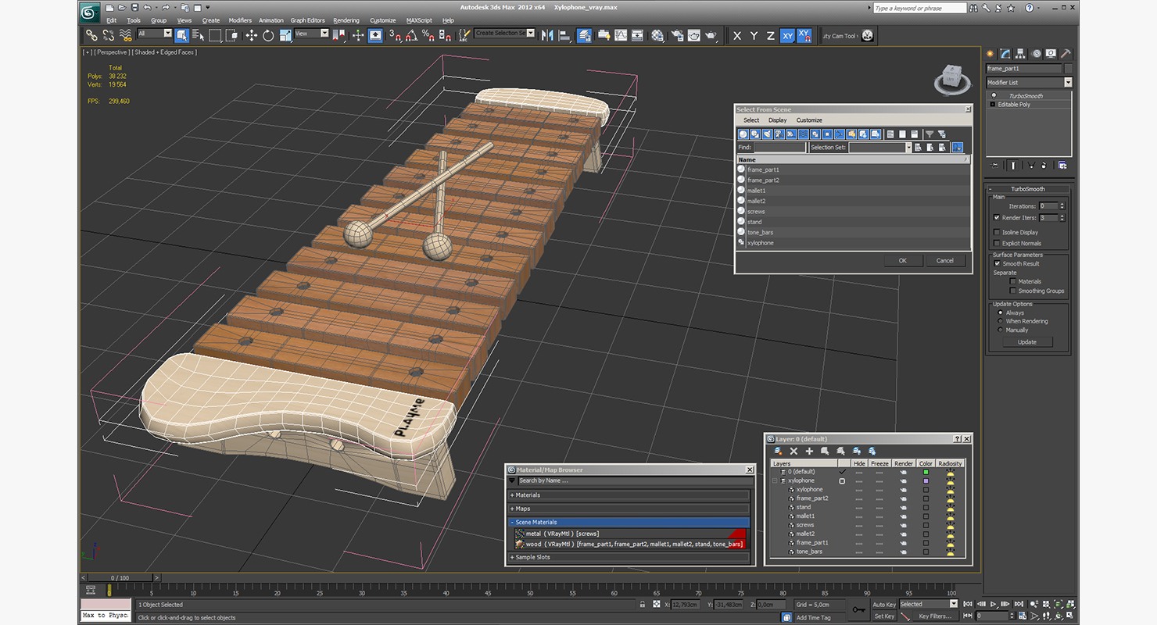The height and width of the screenshot is (625, 1157).
Task: Click Add Selected Objects plus icon in Layer dialog
Action: pos(809,451)
